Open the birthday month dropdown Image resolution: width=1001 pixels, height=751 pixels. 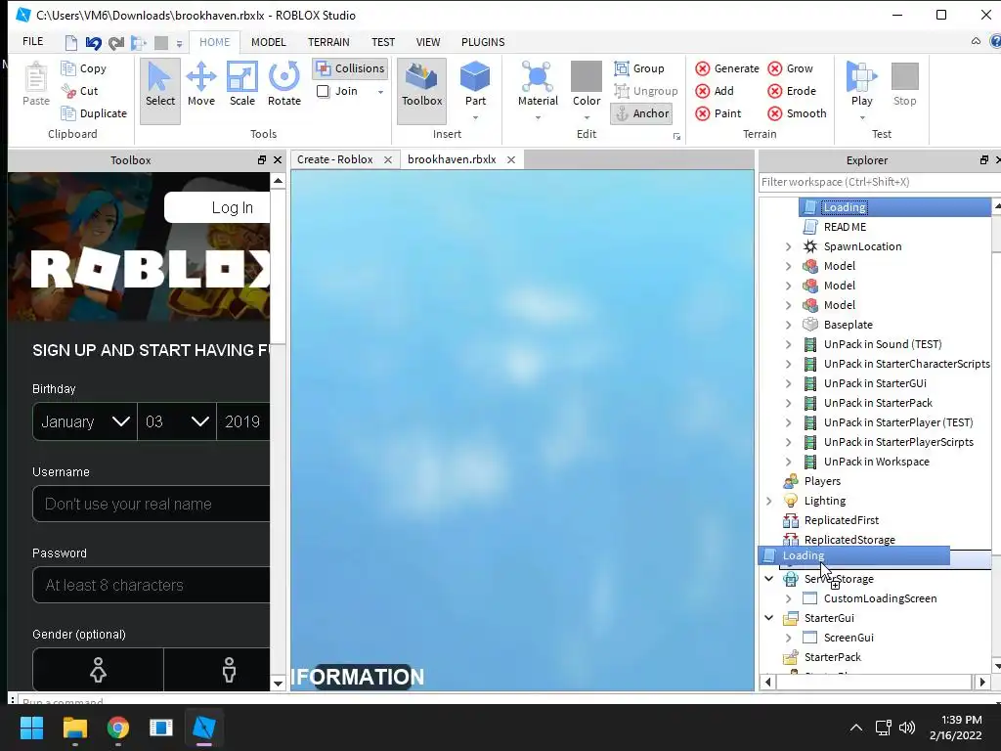[x=85, y=421]
